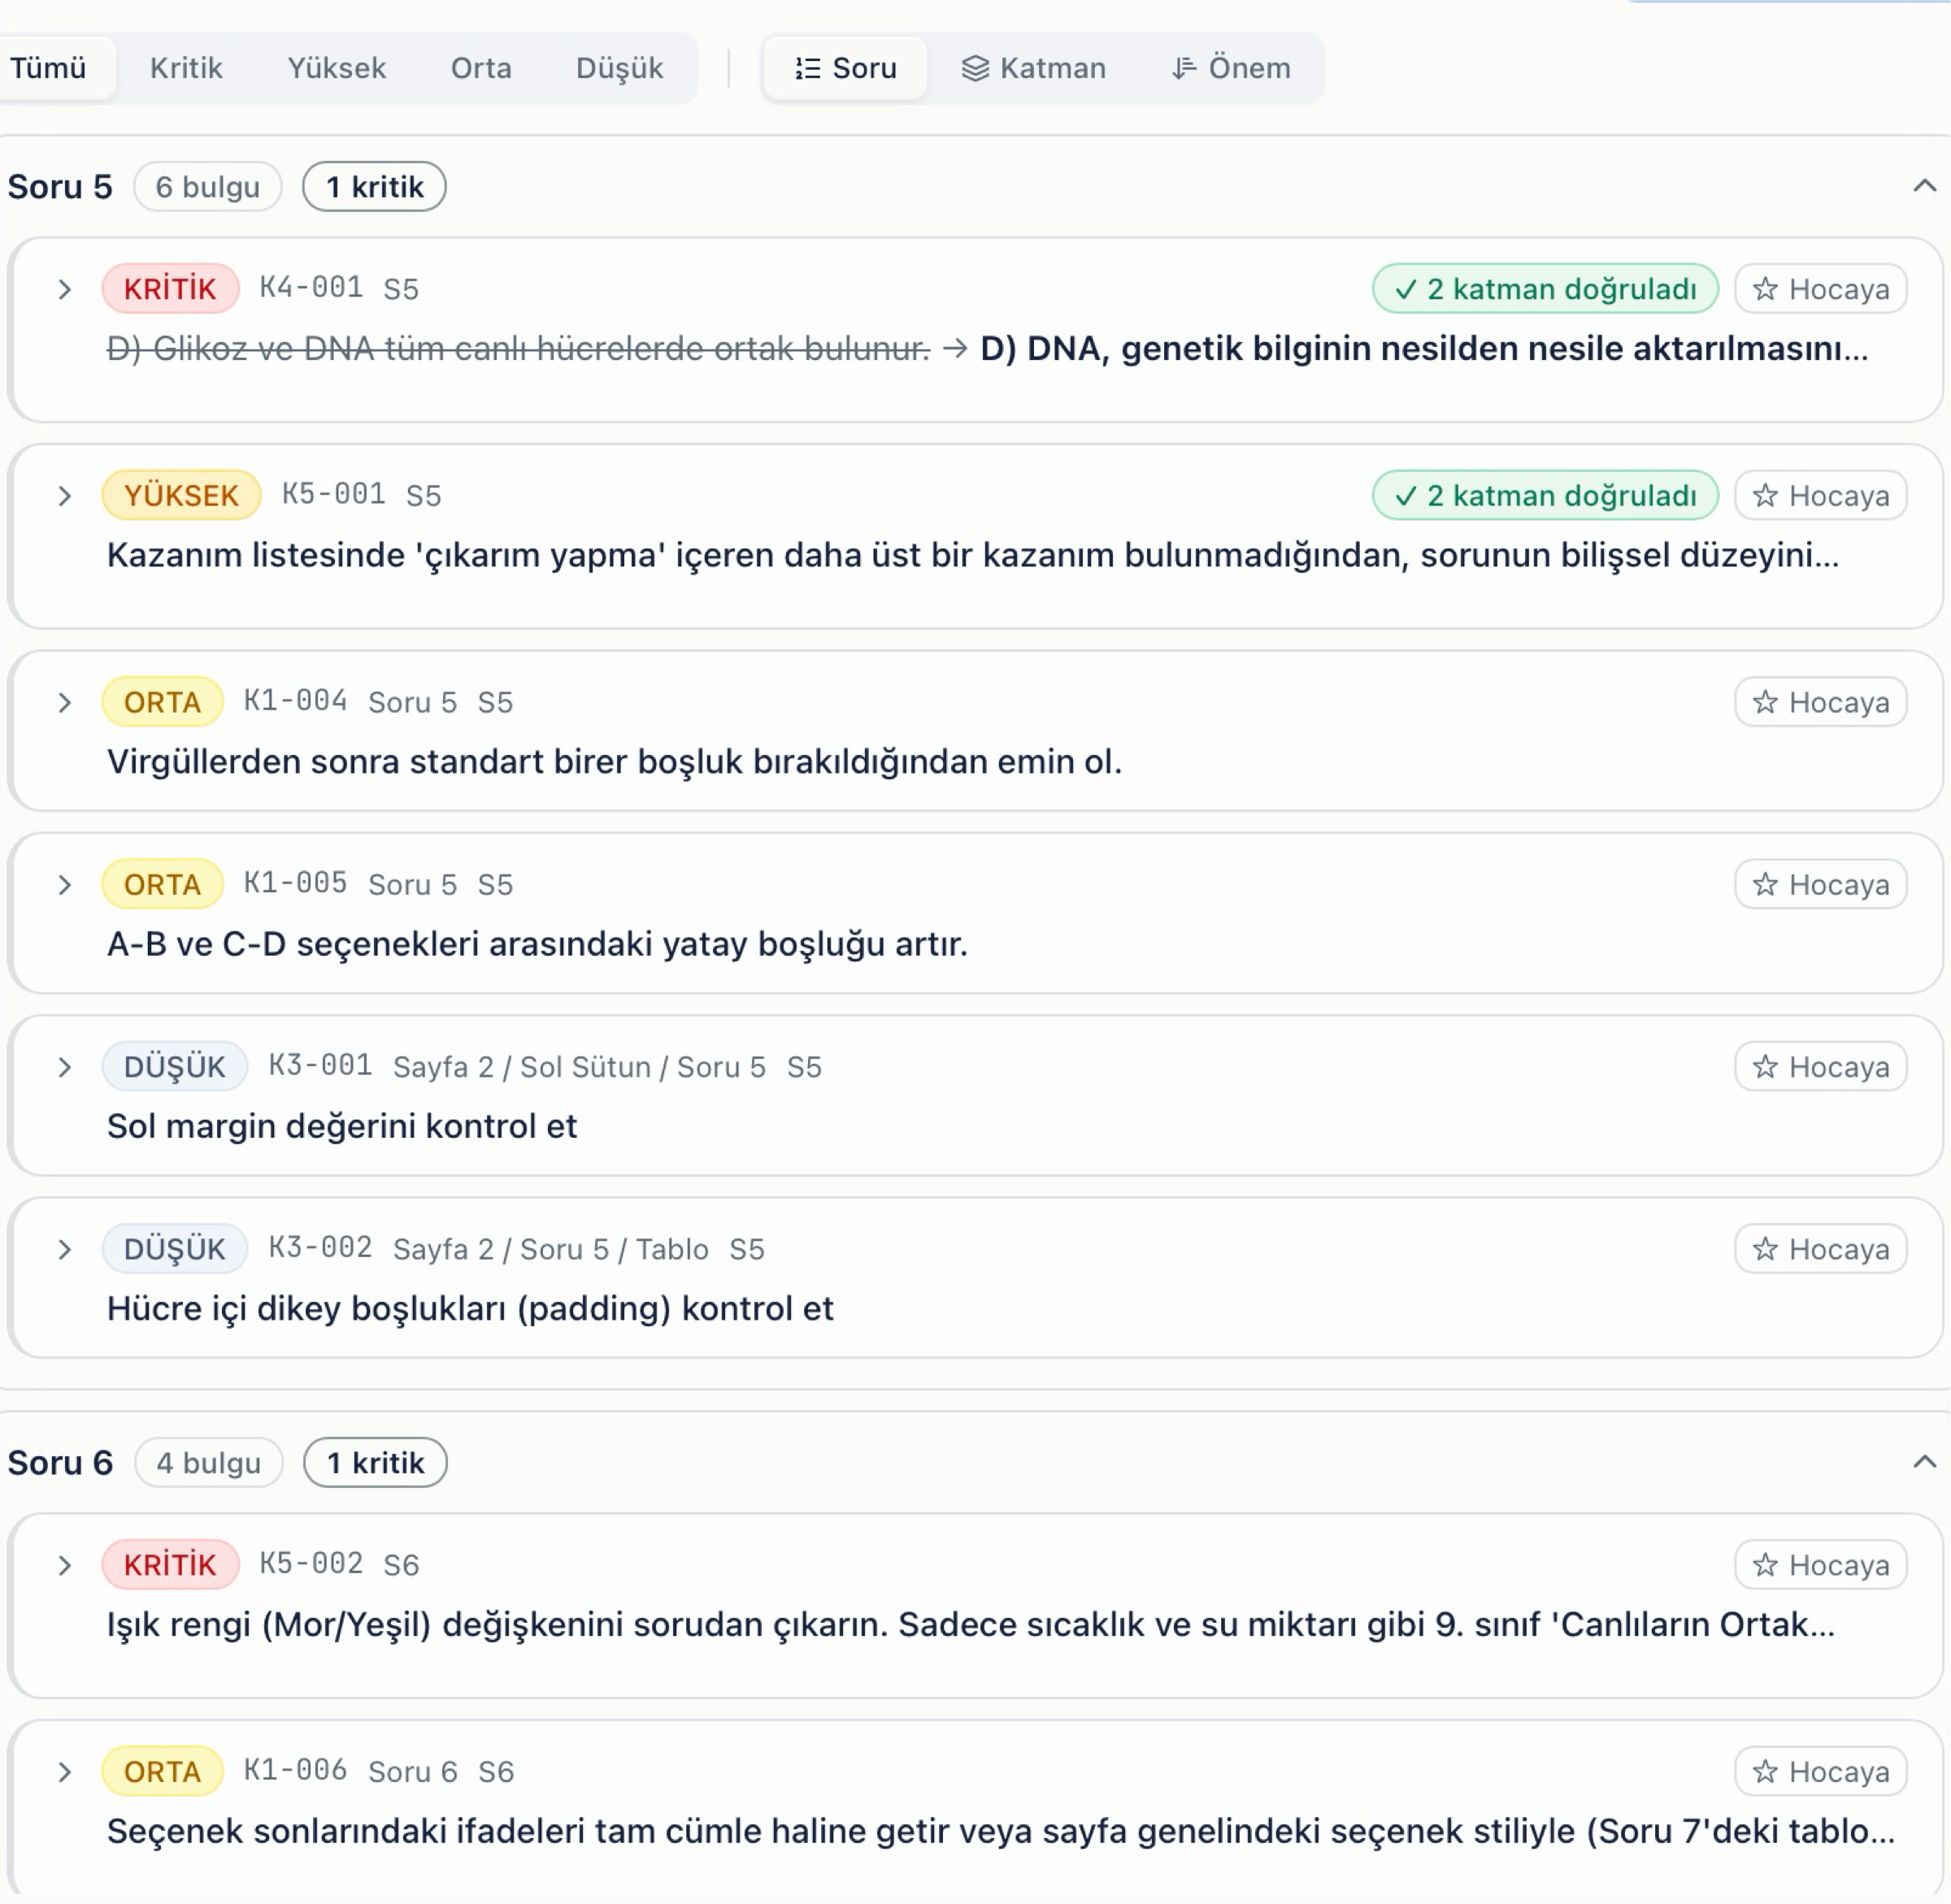This screenshot has width=1951, height=1904.
Task: Filter findings by Orta severity
Action: [481, 68]
